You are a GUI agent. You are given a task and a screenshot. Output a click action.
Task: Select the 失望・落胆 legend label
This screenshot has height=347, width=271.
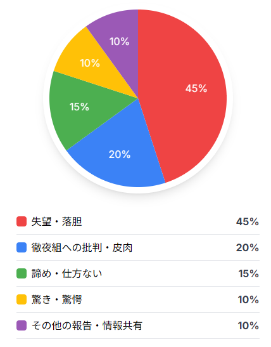coord(56,221)
